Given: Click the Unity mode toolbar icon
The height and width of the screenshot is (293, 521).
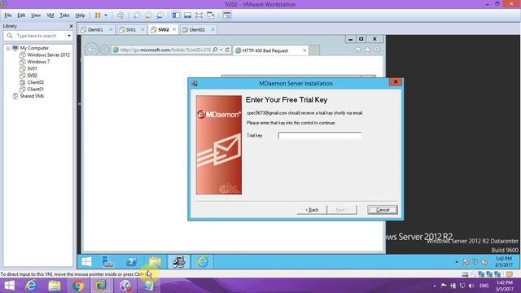Looking at the screenshot, I should click(211, 15).
